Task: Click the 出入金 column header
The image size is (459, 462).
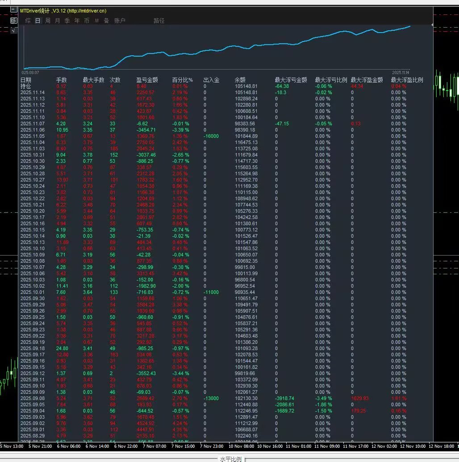Action: tap(212, 80)
